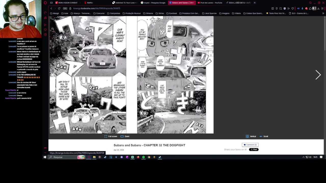
Task: Open the Concurso bookmarks folder
Action: click(x=99, y=13)
